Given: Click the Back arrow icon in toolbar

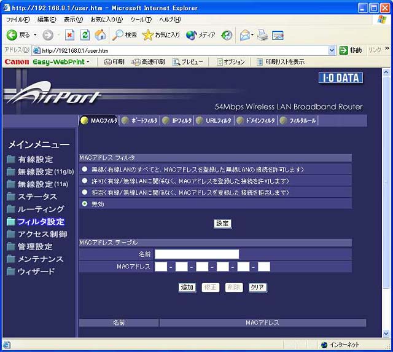Looking at the screenshot, I should pyautogui.click(x=12, y=35).
